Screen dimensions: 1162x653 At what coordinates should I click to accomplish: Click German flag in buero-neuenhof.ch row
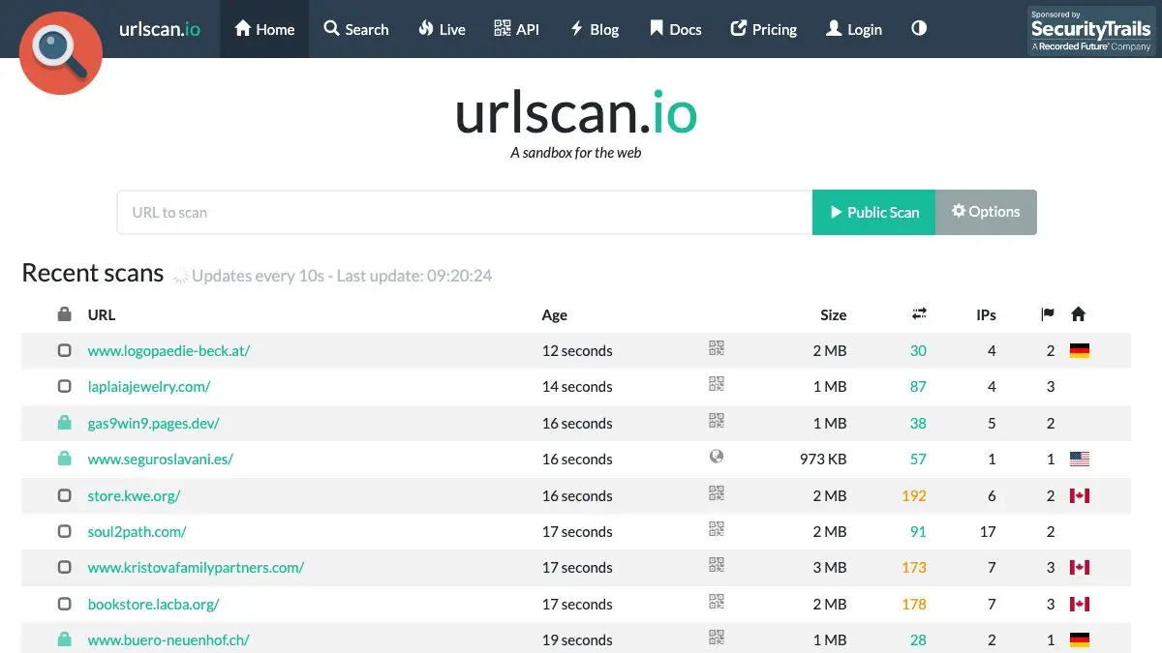click(x=1079, y=639)
